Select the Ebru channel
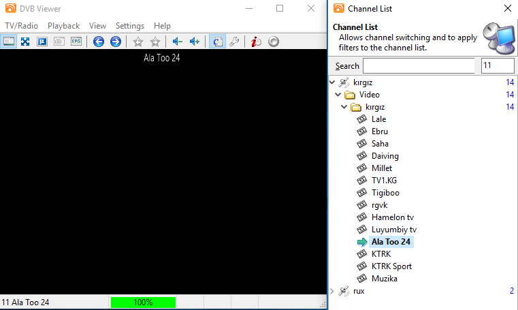 coord(380,131)
